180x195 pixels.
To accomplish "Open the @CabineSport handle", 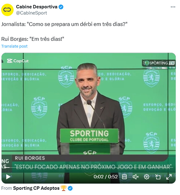I will pos(31,13).
